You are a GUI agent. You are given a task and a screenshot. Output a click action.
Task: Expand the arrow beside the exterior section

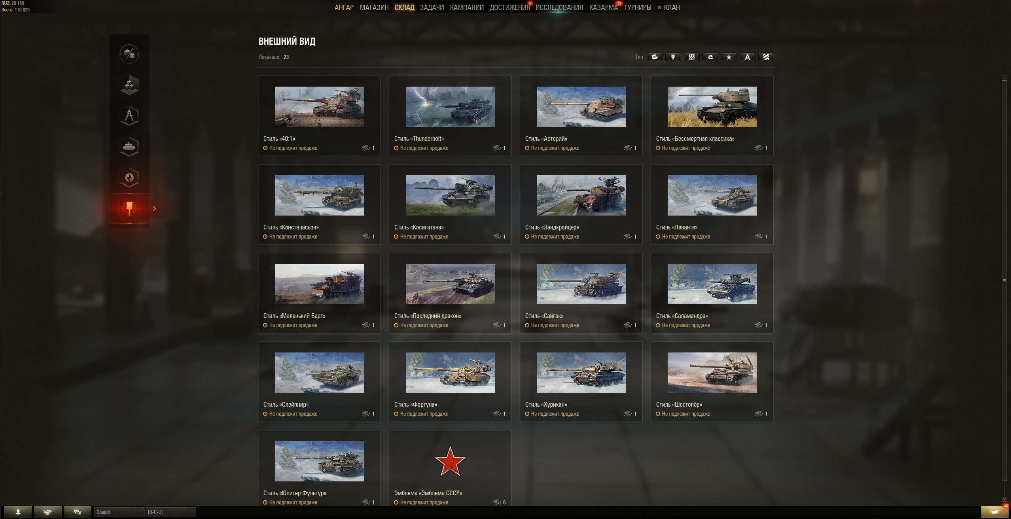pos(154,208)
